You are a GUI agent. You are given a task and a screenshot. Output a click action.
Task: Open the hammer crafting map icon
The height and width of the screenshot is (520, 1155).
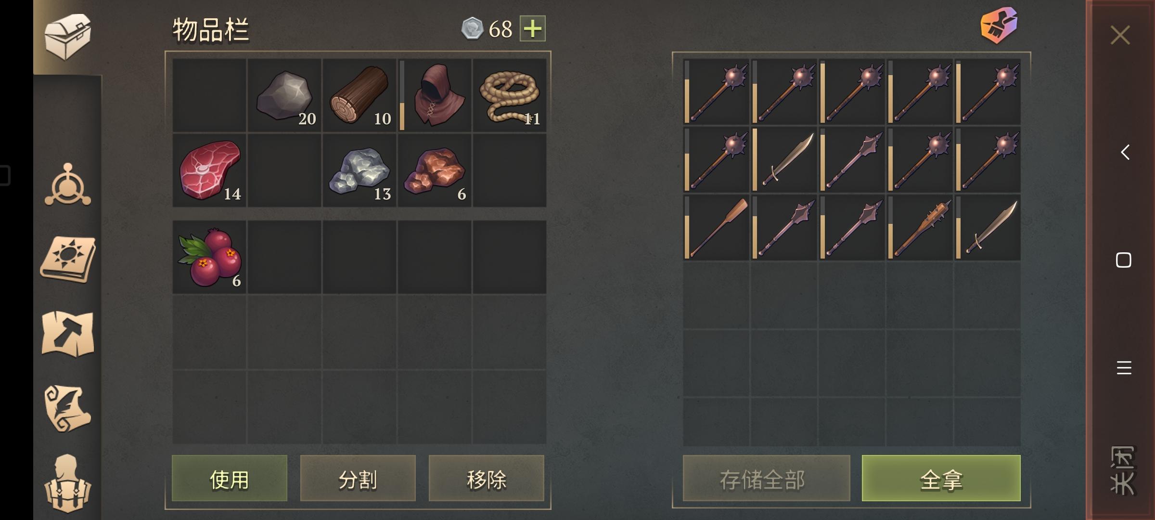68,334
